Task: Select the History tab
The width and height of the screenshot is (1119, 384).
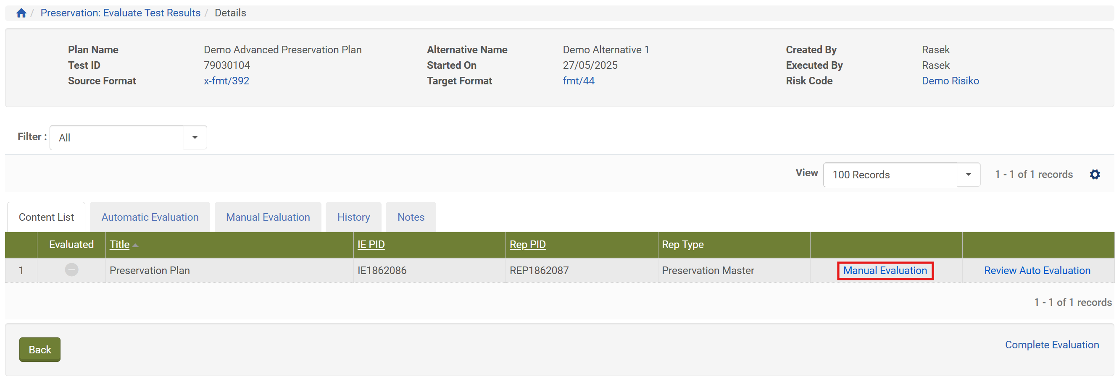Action: (x=353, y=217)
